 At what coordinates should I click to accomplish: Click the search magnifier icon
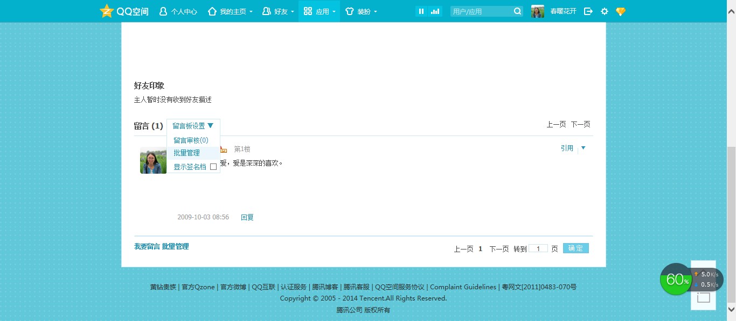pos(517,10)
